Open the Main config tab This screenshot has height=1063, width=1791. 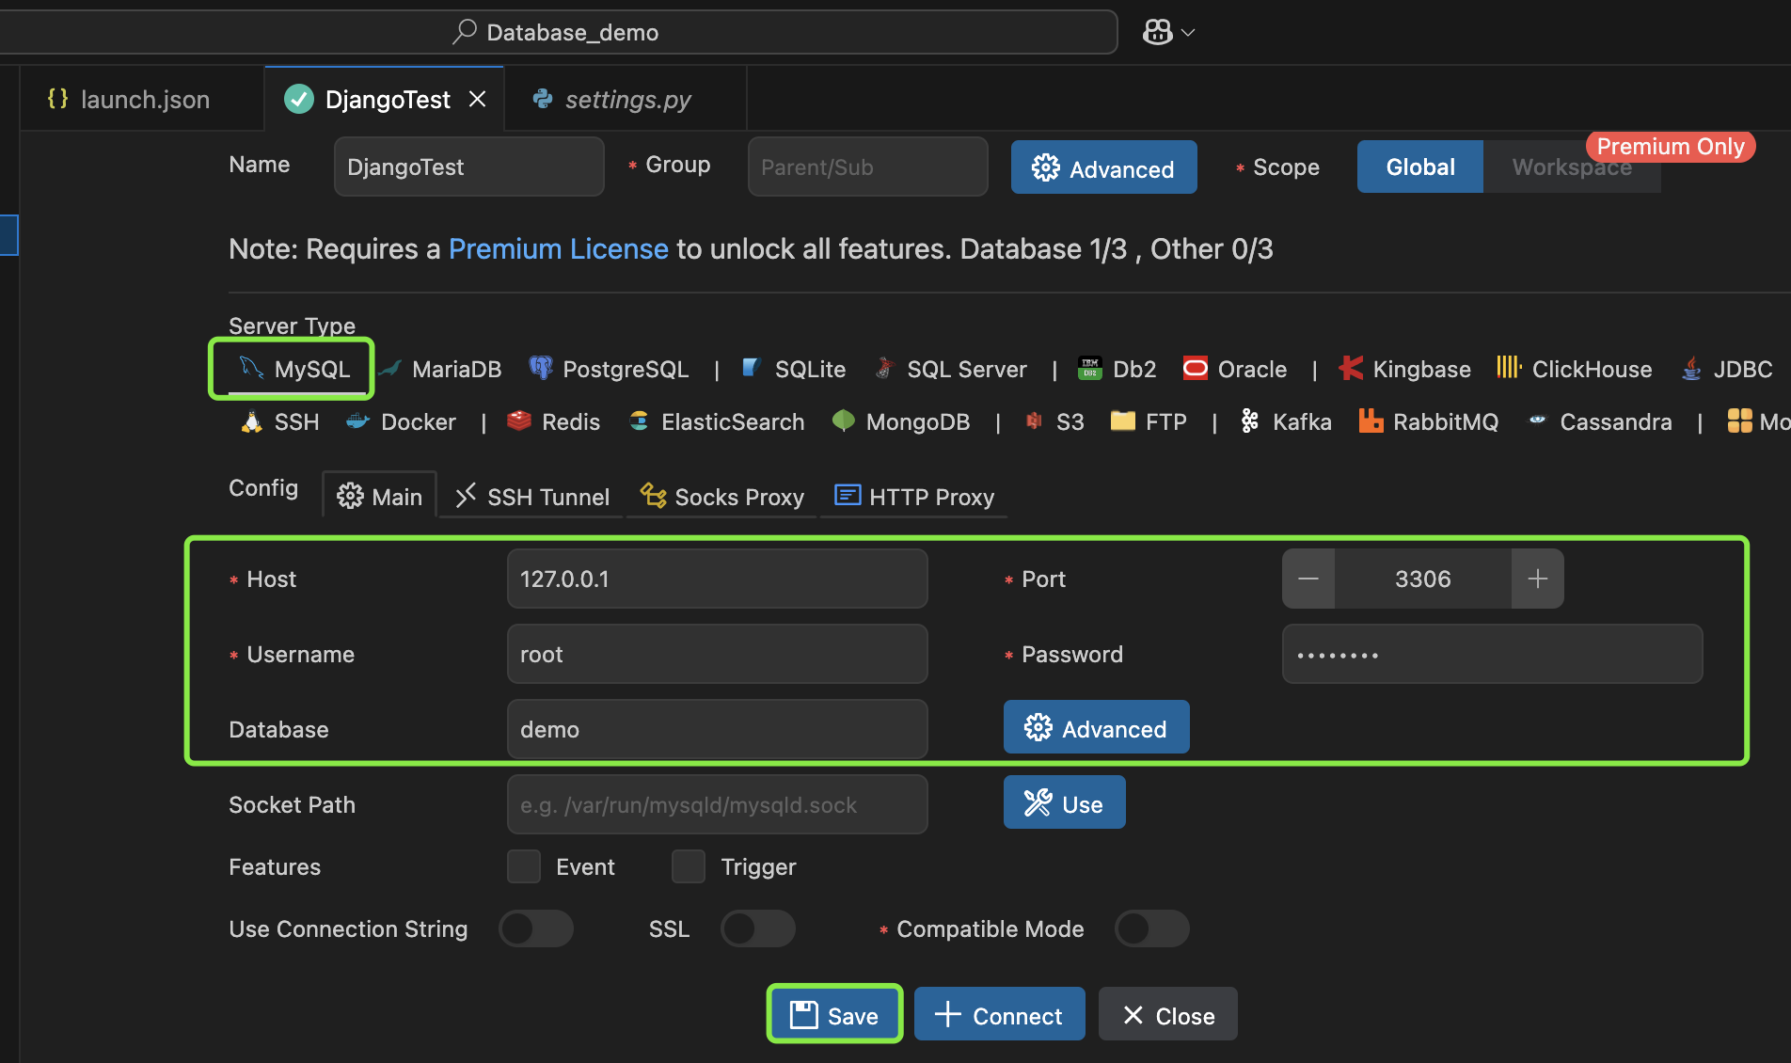click(x=380, y=496)
